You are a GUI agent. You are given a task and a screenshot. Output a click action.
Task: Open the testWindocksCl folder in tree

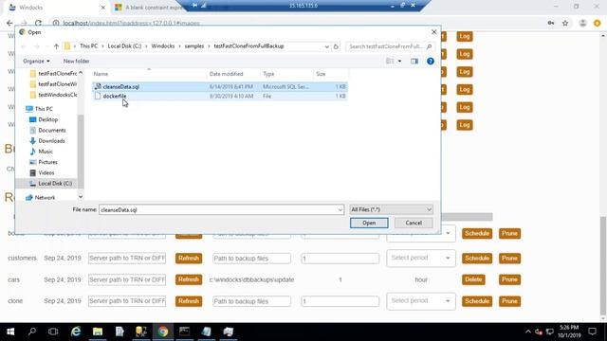[53, 95]
